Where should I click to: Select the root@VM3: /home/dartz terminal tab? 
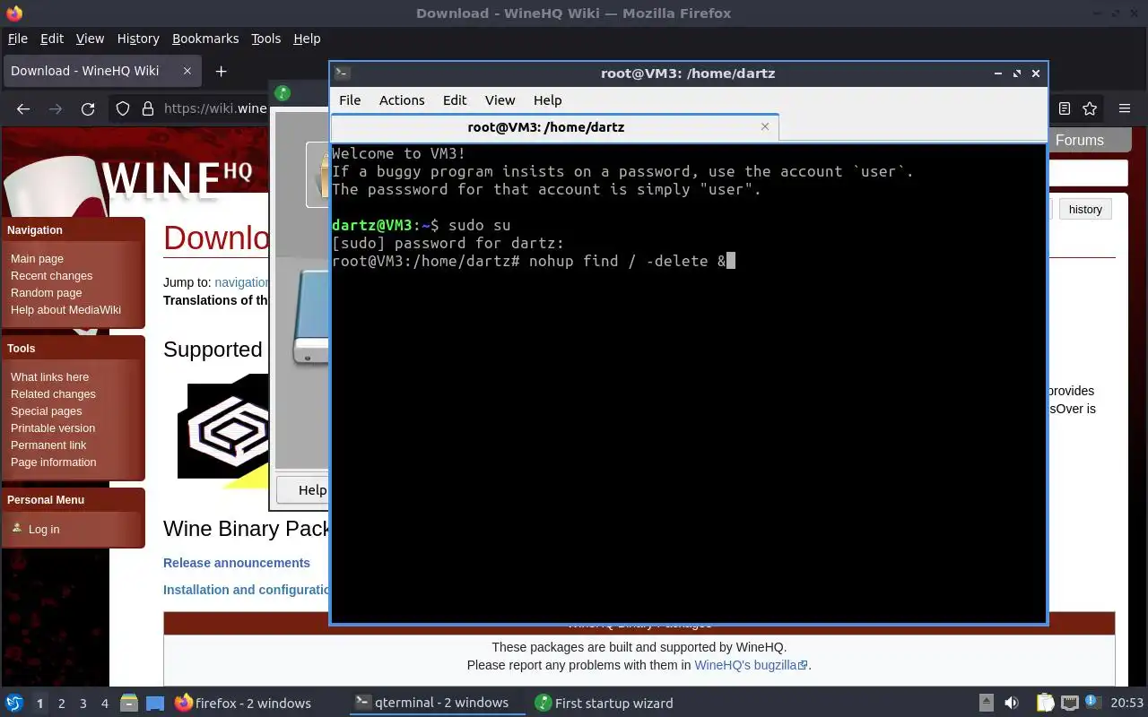coord(554,126)
